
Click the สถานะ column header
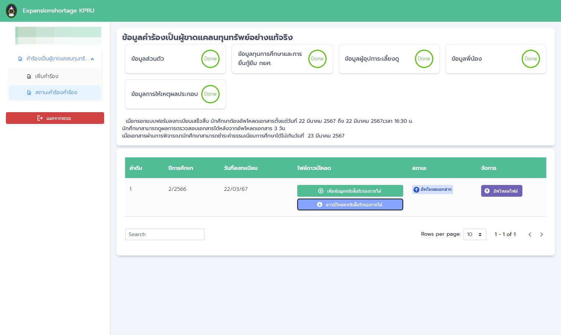[x=419, y=168]
